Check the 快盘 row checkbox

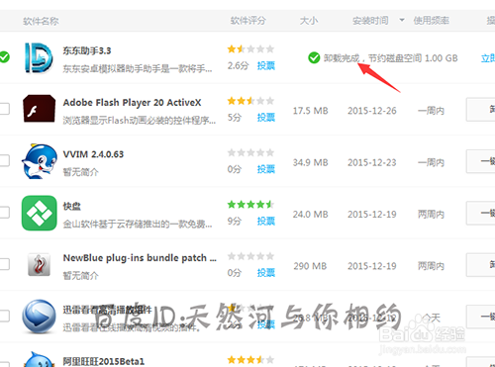click(4, 213)
